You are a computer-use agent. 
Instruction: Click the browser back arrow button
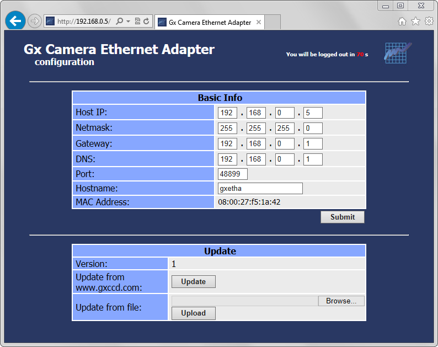click(15, 21)
